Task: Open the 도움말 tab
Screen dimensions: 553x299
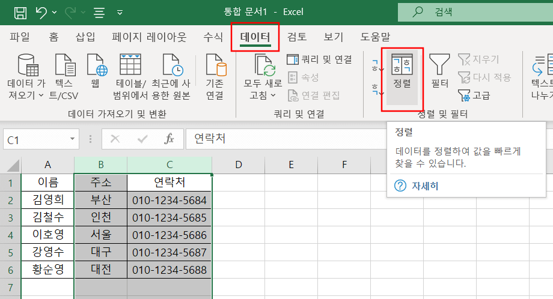Action: [x=375, y=37]
